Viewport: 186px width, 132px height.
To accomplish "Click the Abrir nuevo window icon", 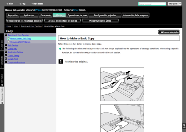I will click(x=2, y=85).
